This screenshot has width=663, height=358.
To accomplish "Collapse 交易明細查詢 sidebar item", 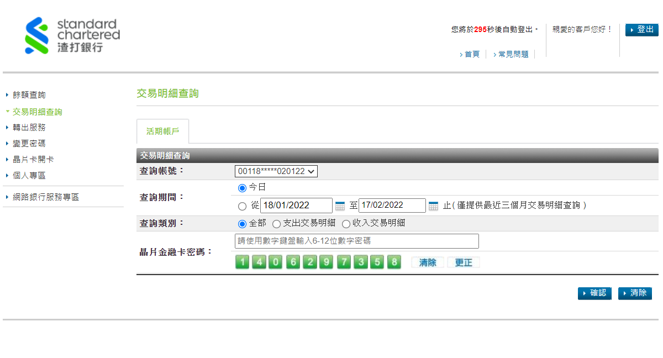I will pyautogui.click(x=38, y=112).
